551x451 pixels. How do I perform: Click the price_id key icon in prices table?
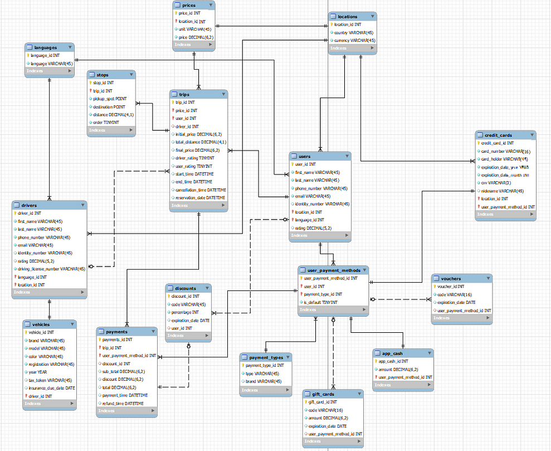click(x=177, y=13)
